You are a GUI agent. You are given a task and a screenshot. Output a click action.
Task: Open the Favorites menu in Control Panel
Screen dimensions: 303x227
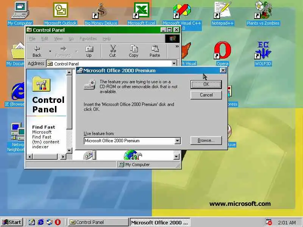(88, 39)
